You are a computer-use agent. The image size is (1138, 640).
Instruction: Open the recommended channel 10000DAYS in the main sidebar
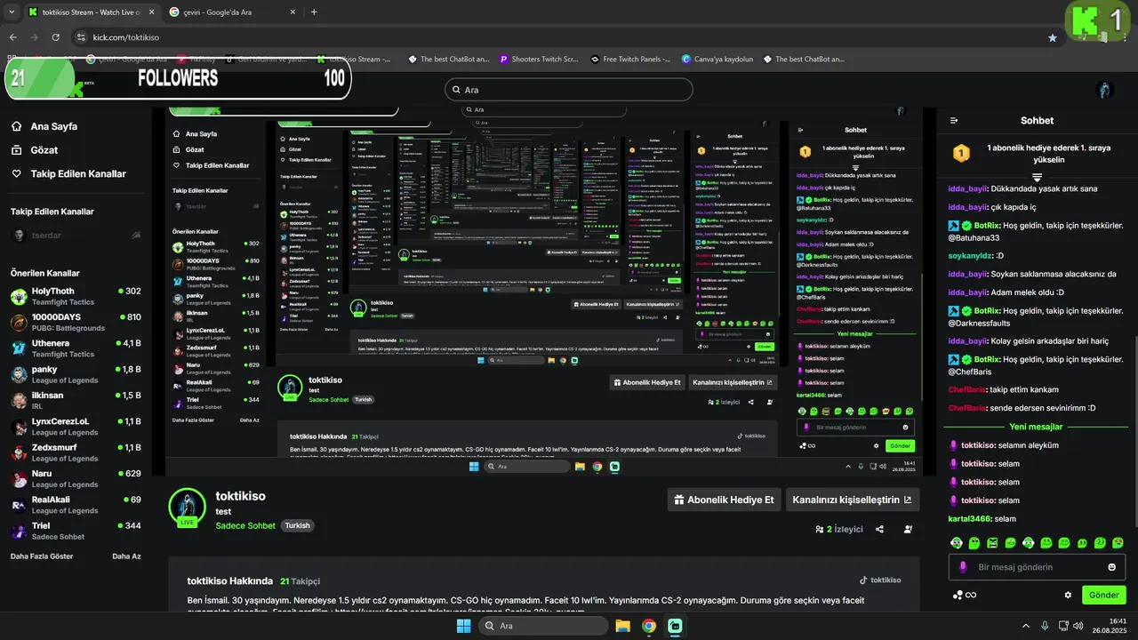[x=76, y=323]
